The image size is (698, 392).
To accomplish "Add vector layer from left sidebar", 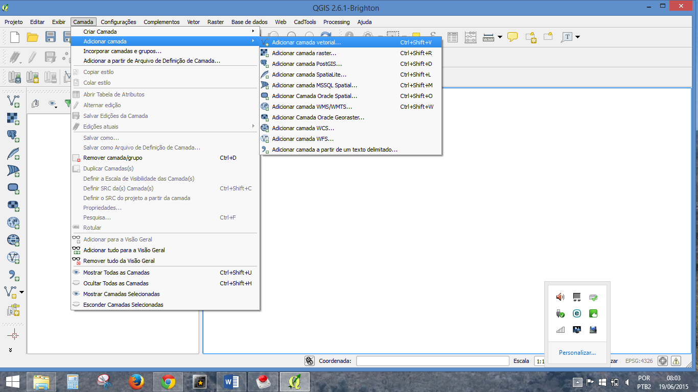I will point(13,101).
